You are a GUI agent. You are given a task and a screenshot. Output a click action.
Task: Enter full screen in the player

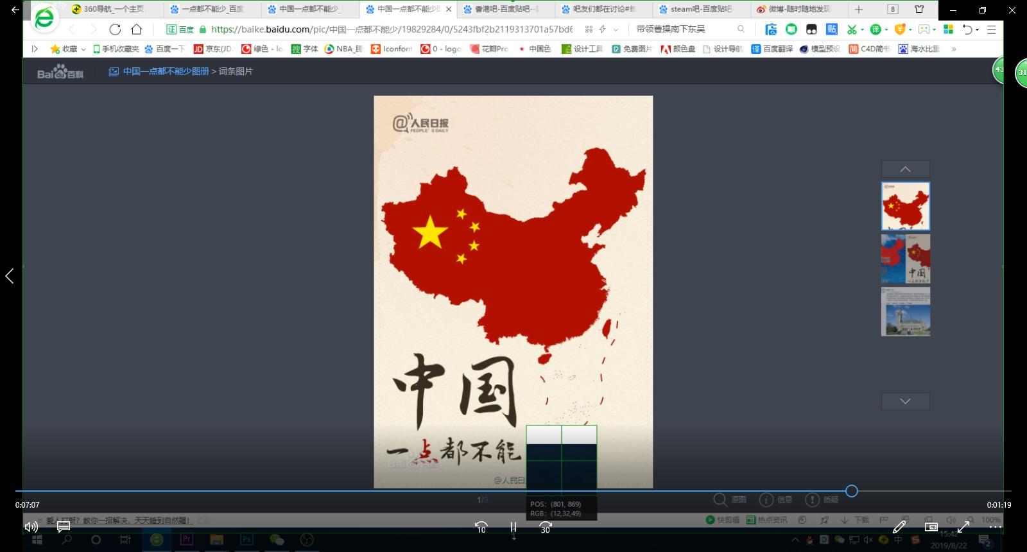point(963,527)
